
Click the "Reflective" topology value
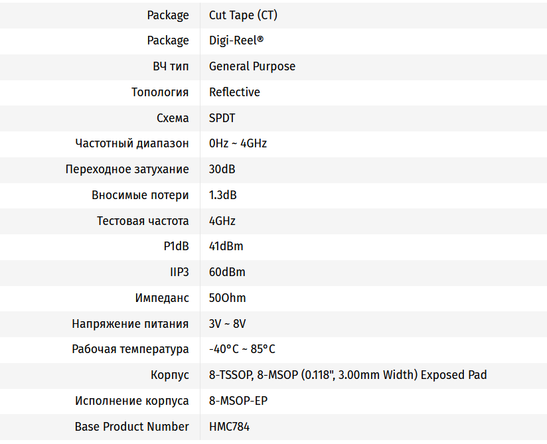click(x=234, y=92)
